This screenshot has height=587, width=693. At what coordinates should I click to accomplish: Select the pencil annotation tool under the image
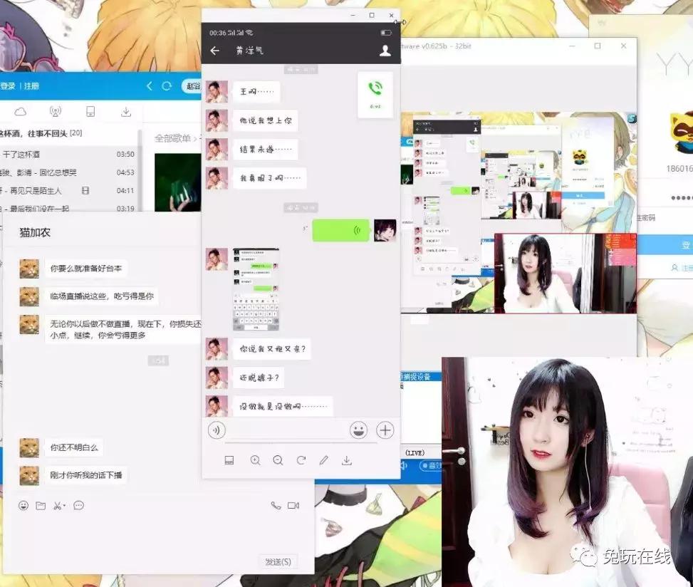pyautogui.click(x=323, y=460)
